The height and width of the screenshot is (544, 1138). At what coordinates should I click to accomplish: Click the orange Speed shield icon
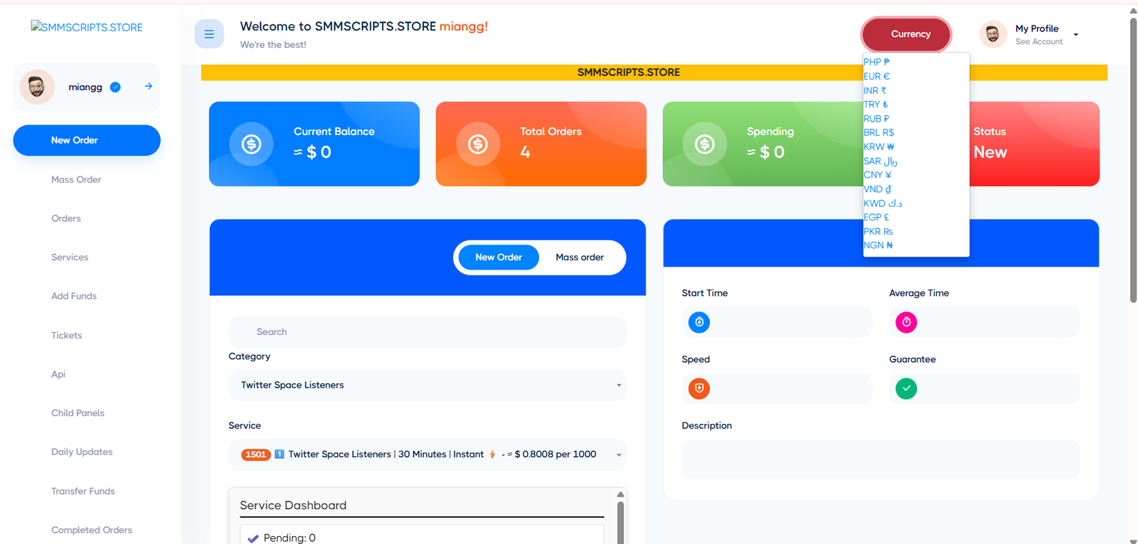699,388
